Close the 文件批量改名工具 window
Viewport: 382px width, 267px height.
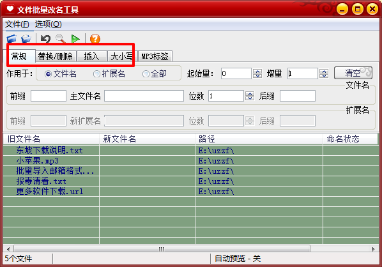372,10
